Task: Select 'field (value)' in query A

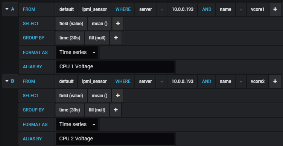Action: (71, 24)
